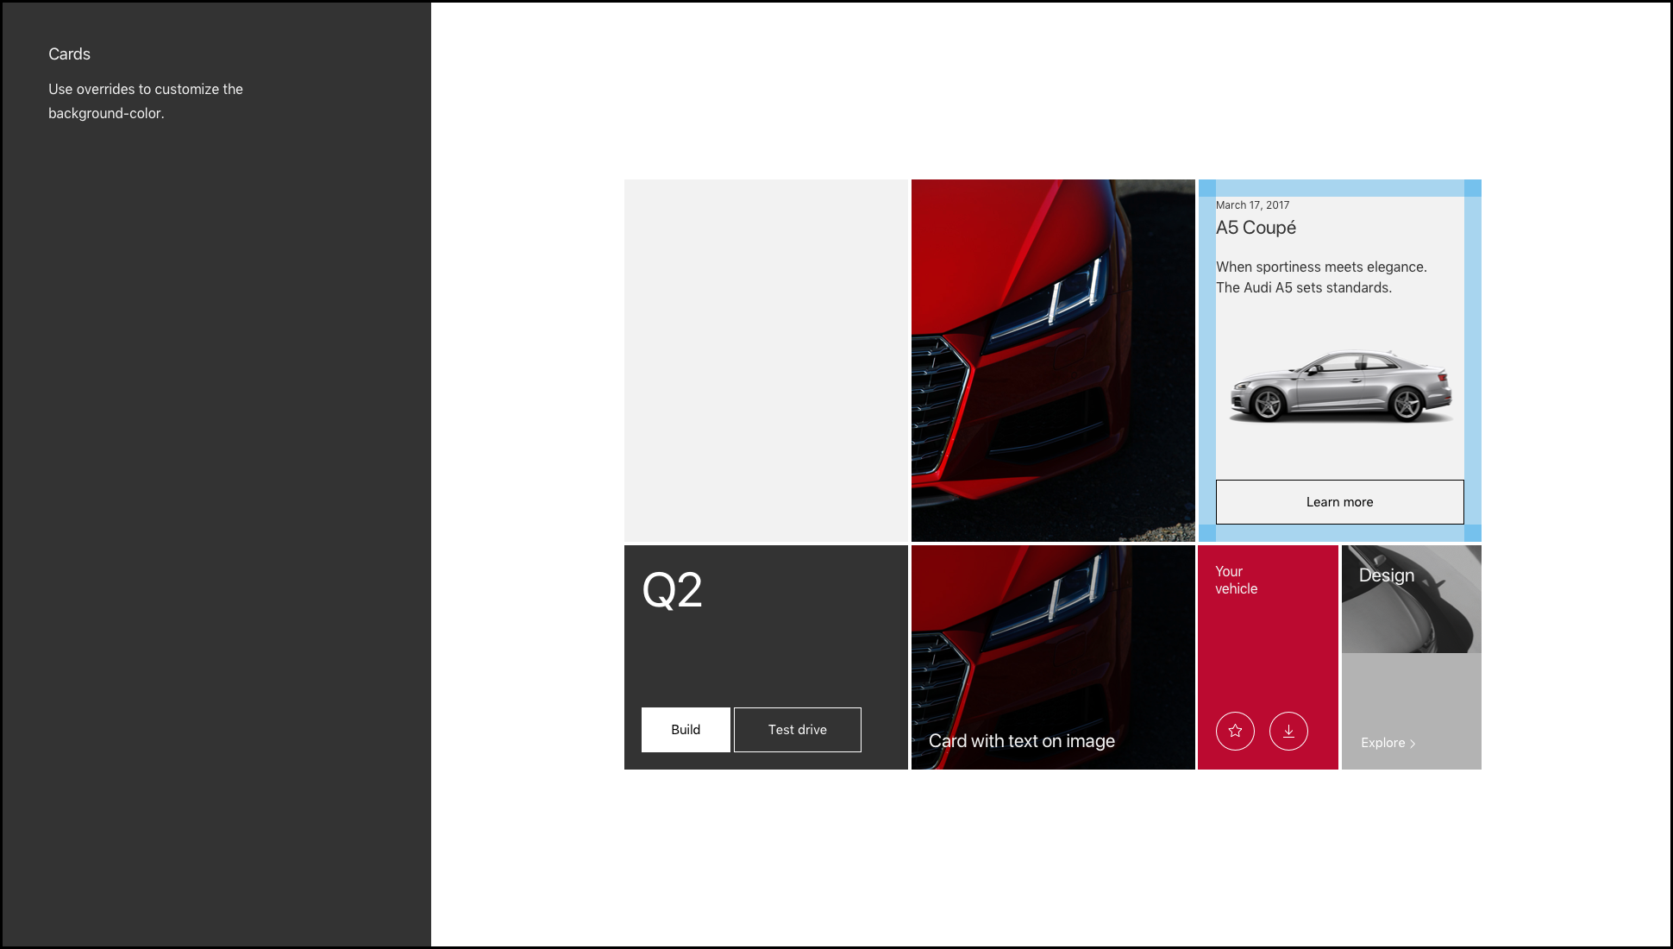This screenshot has height=949, width=1673.
Task: Select the empty light gray card
Action: 766,361
